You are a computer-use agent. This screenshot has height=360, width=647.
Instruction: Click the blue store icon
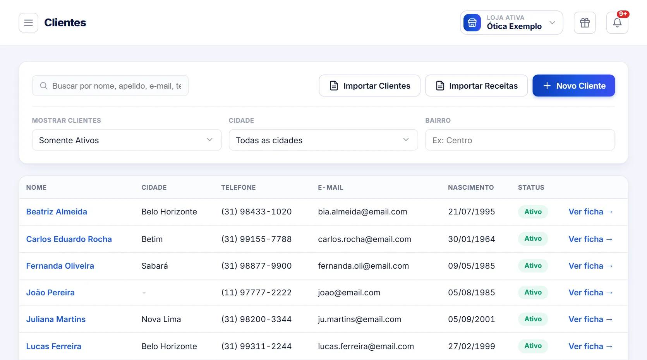(x=472, y=23)
